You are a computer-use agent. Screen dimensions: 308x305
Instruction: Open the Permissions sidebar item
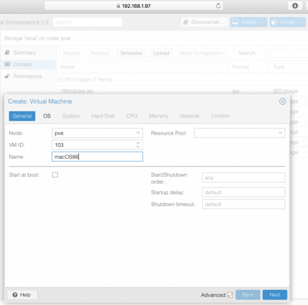tap(27, 76)
